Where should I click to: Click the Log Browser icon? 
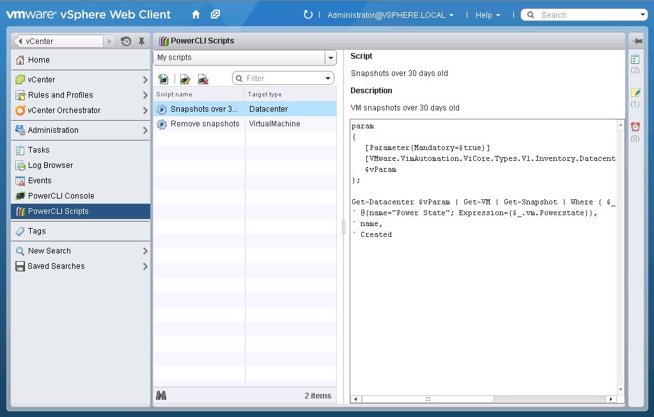click(20, 165)
